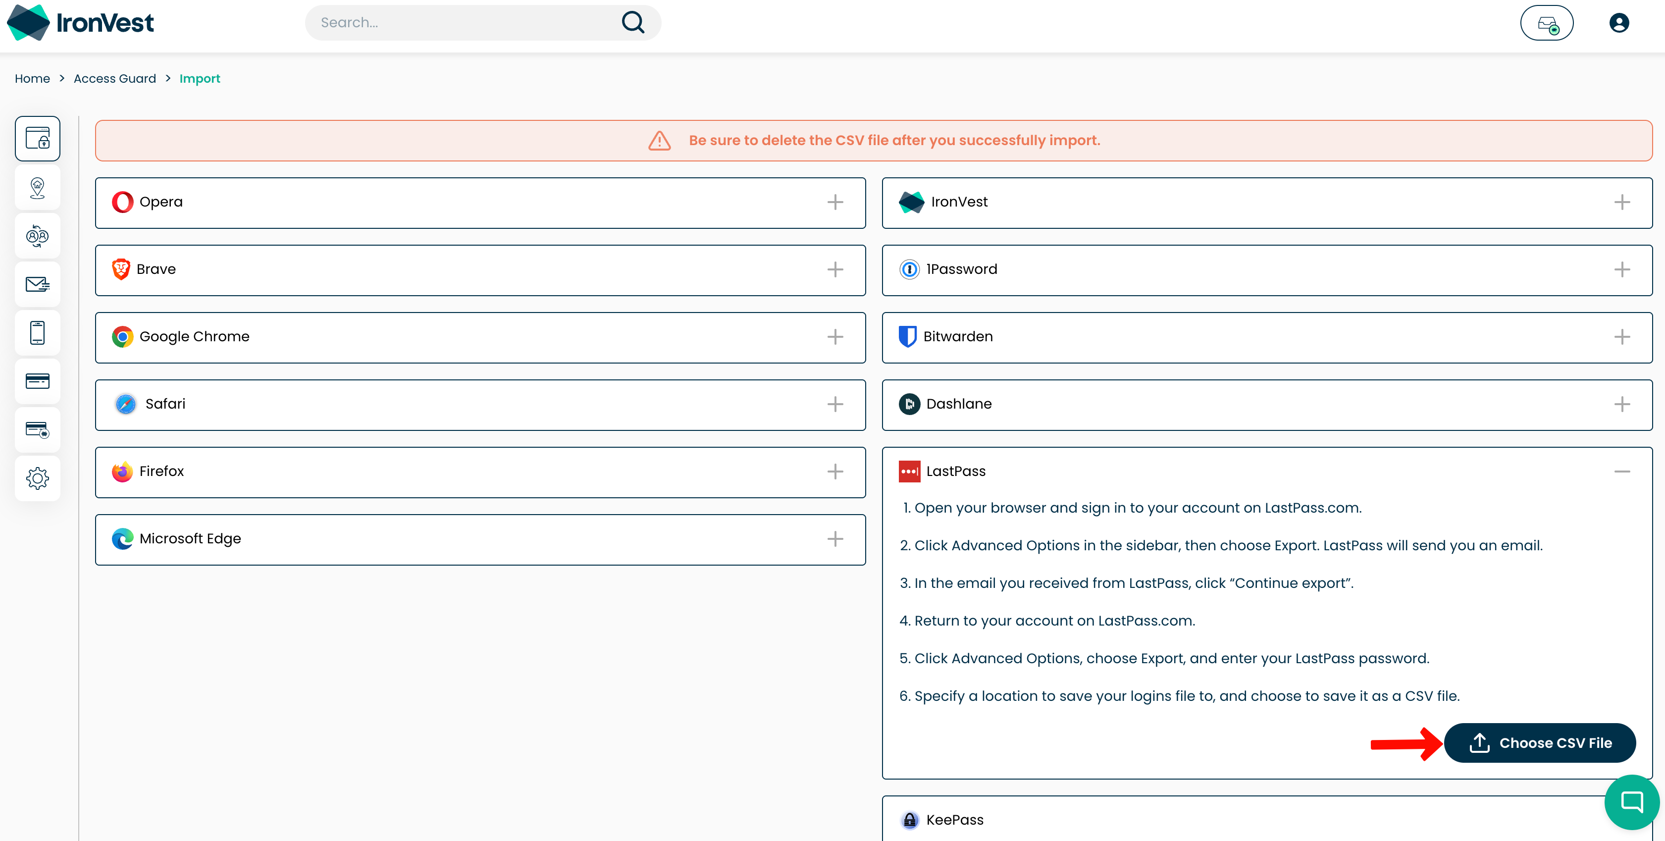Click the Import breadcrumb item
The image size is (1665, 841).
[x=200, y=78]
